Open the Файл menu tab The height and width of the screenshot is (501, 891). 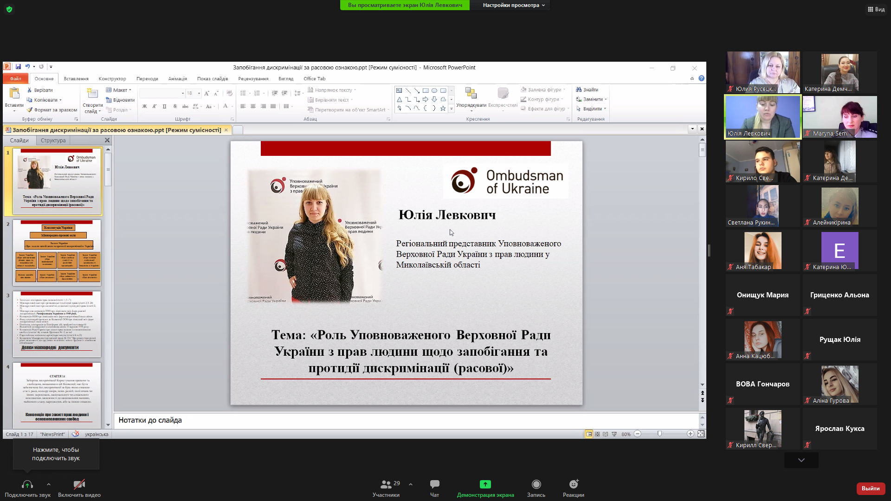pos(15,79)
